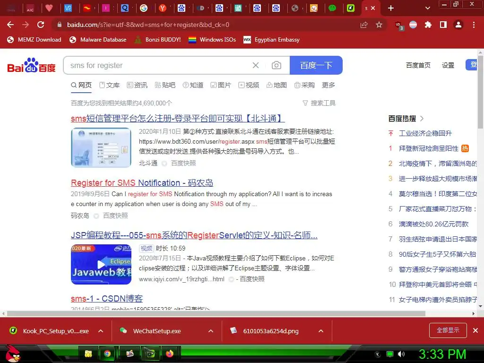The width and height of the screenshot is (484, 363).
Task: Expand the 更多 categories menu
Action: (328, 85)
